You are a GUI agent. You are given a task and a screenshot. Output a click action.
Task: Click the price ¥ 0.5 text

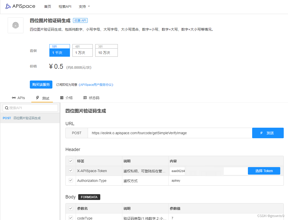(x=56, y=66)
